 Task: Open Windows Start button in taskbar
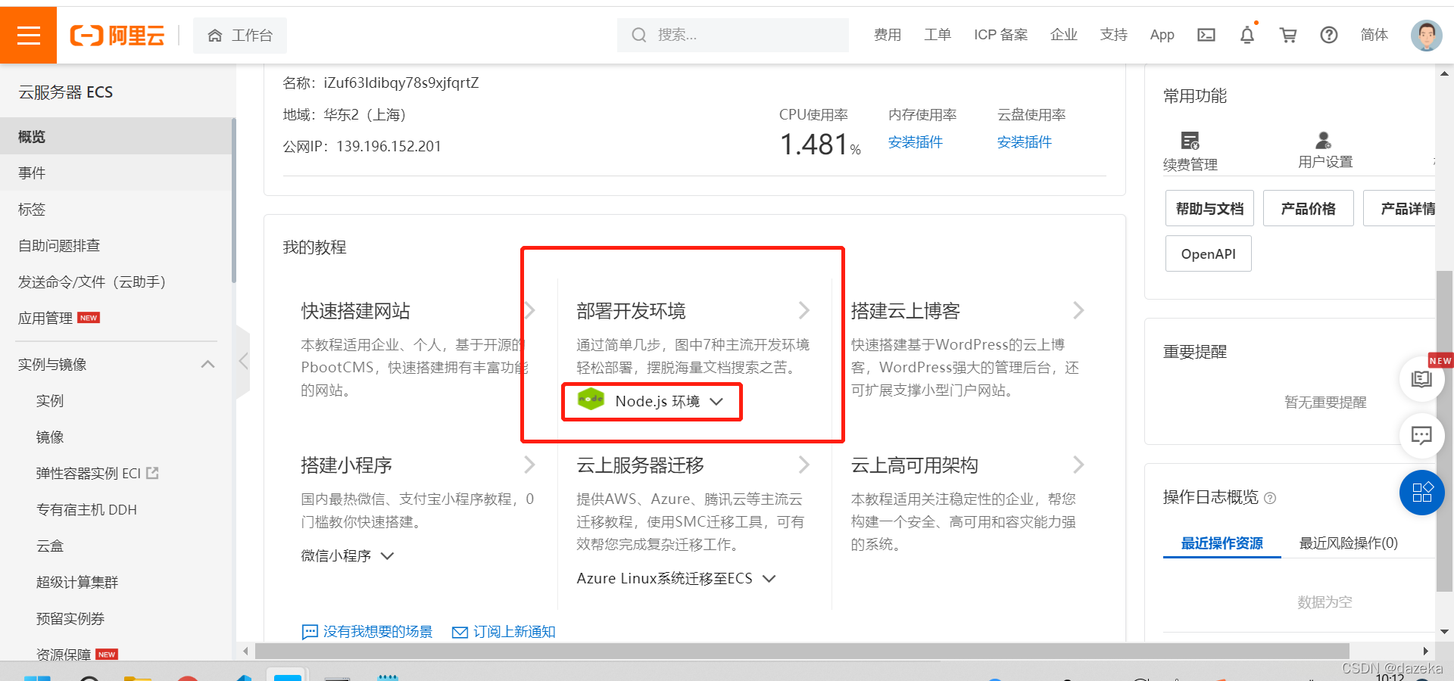tap(37, 677)
